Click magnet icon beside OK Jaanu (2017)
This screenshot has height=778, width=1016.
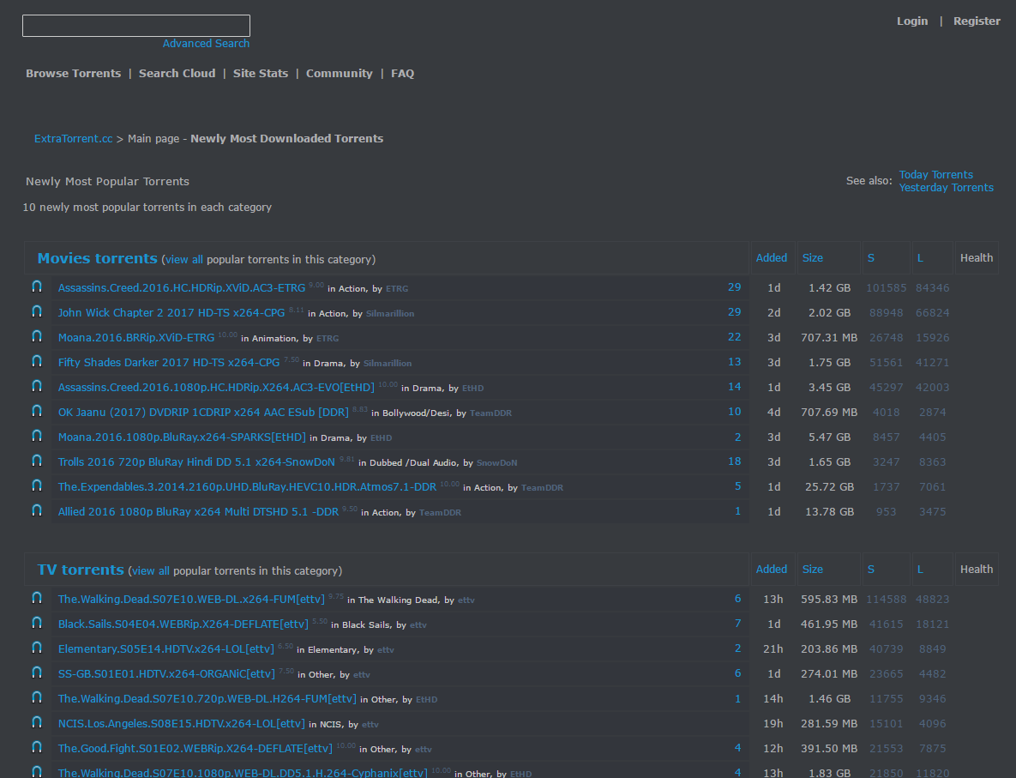pos(37,412)
